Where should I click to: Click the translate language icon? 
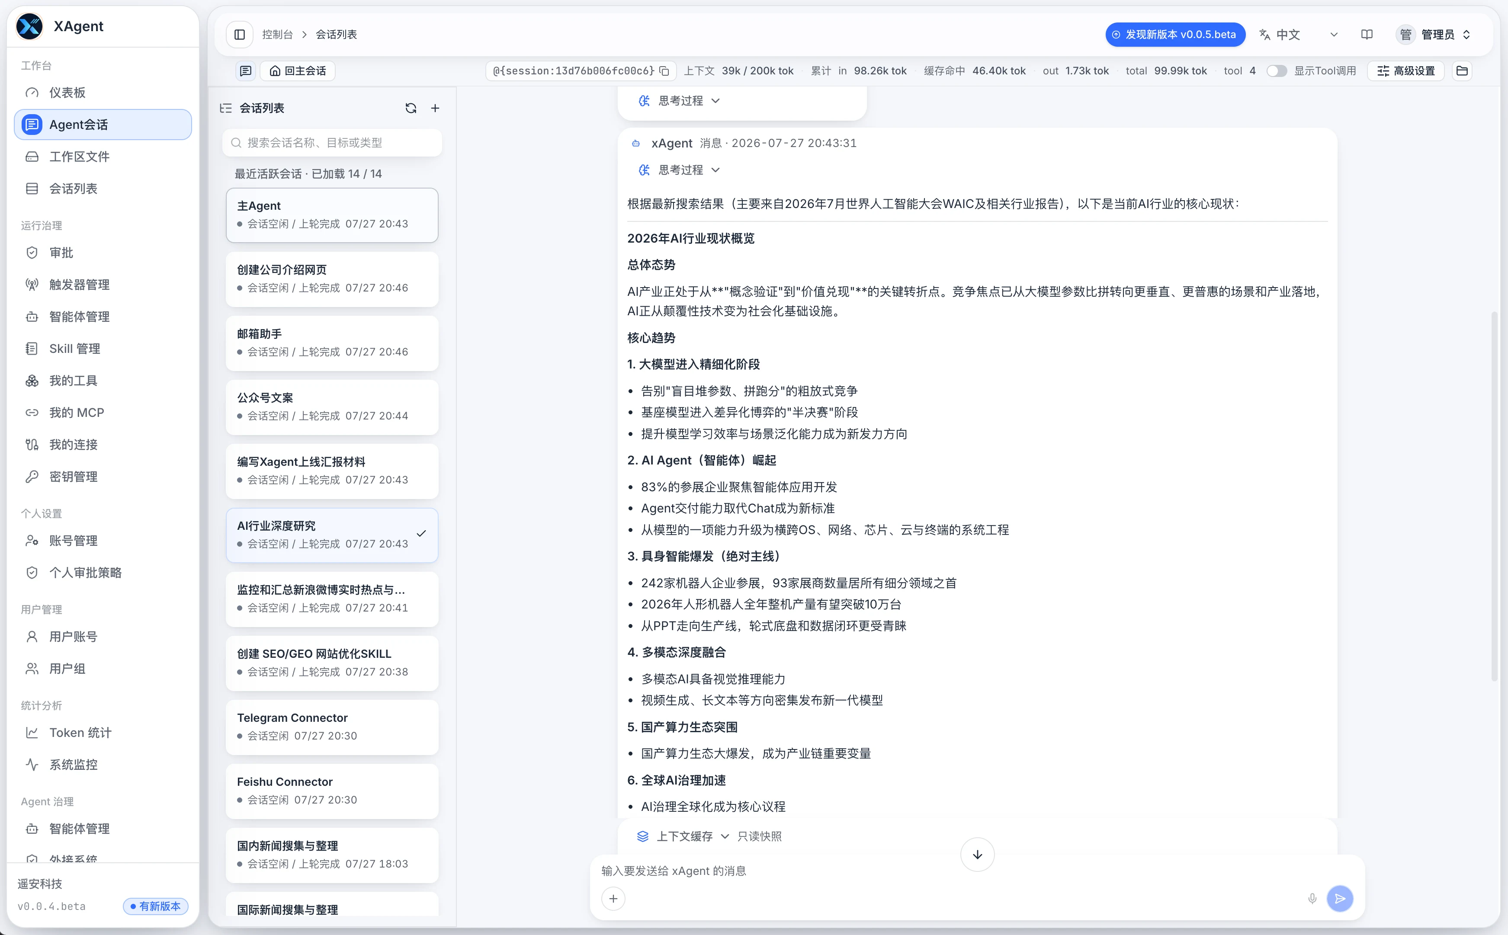coord(1265,35)
